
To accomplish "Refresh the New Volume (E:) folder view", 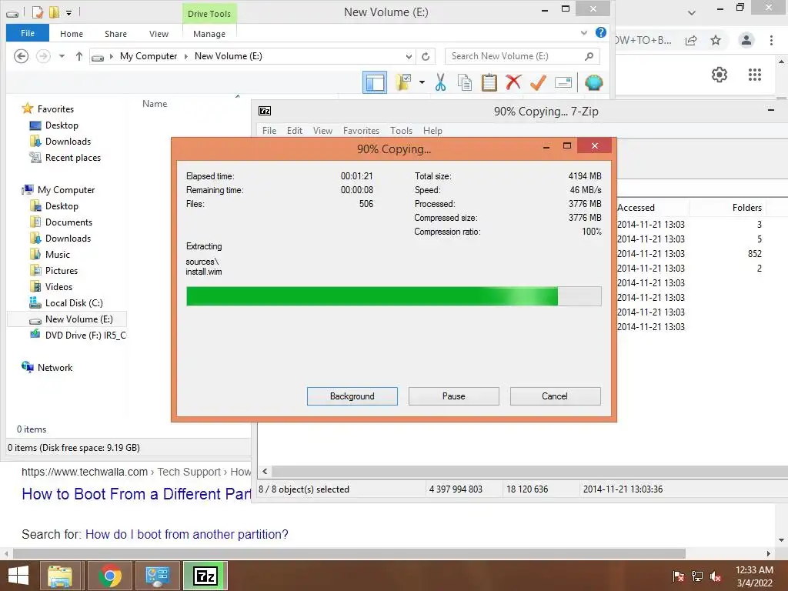I will click(426, 56).
